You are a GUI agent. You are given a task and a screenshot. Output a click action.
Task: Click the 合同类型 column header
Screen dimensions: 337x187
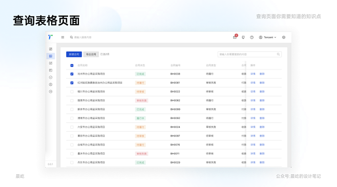coord(211,65)
